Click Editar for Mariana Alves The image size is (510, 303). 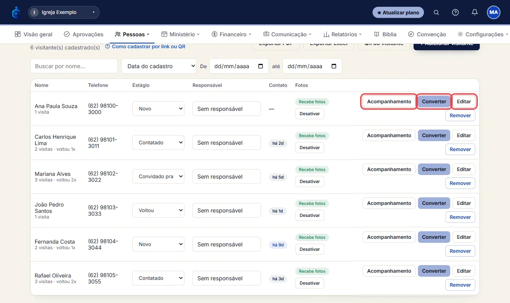pos(464,169)
